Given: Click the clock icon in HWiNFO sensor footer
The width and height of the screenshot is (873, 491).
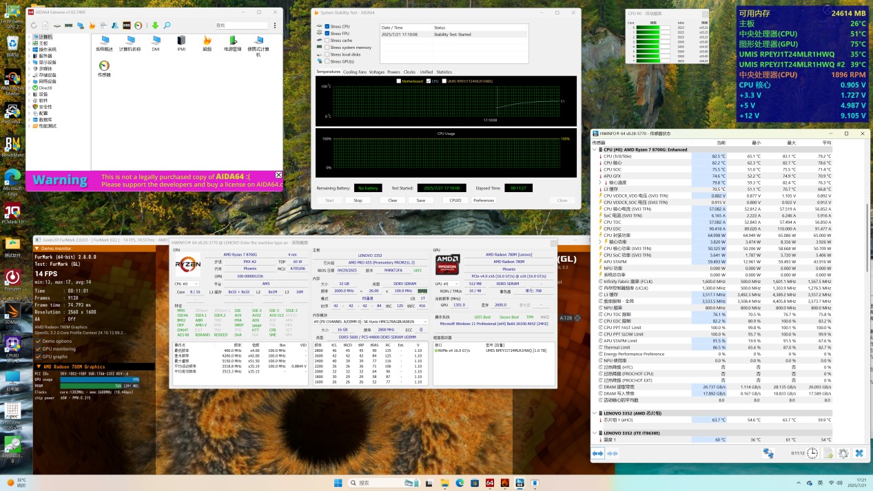Looking at the screenshot, I should (813, 452).
